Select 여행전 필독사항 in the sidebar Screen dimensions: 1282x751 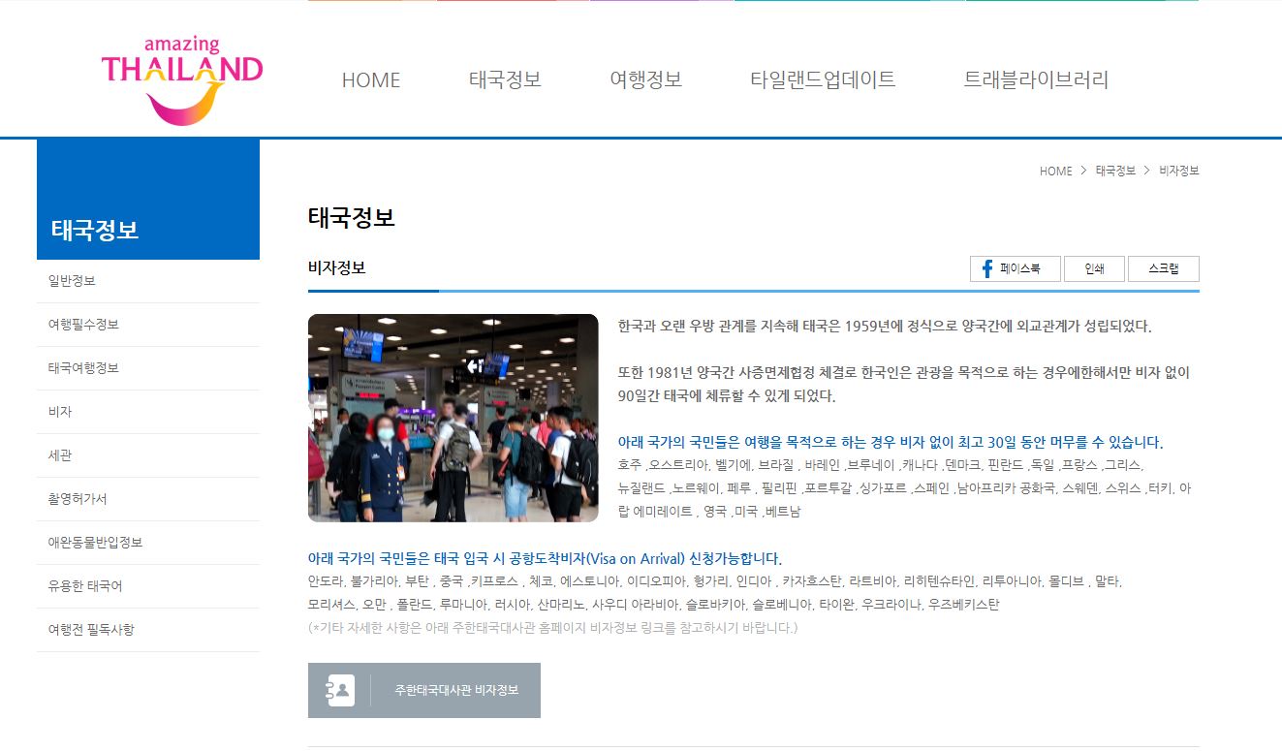tap(148, 630)
